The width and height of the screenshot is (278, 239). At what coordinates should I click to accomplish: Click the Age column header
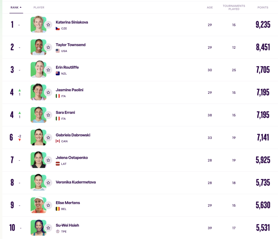click(210, 7)
